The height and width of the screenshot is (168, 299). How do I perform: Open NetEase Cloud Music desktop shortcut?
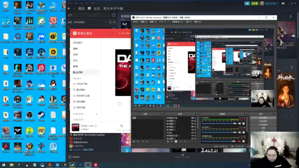[41, 69]
